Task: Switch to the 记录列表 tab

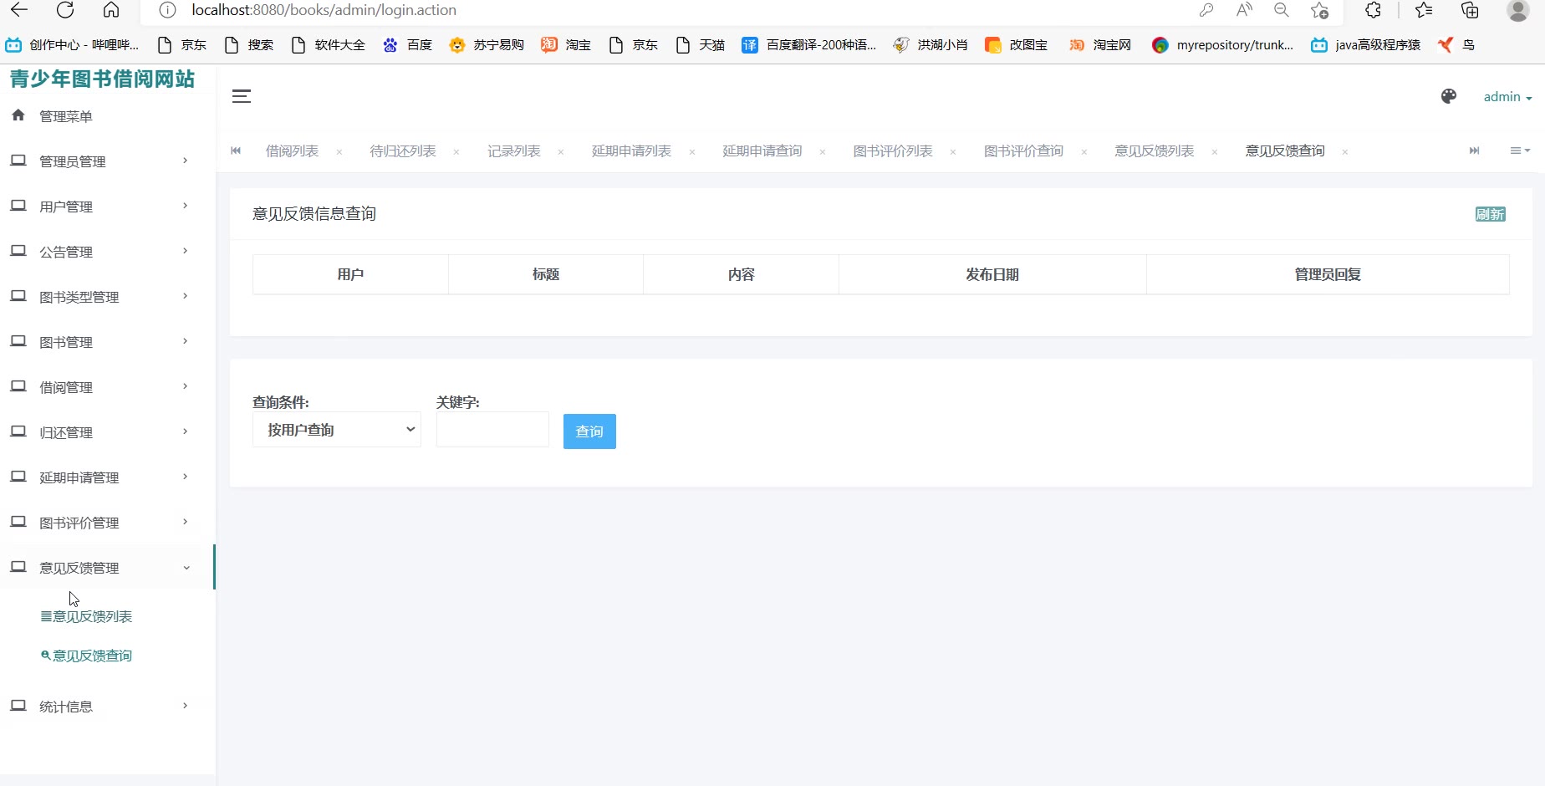Action: tap(514, 151)
